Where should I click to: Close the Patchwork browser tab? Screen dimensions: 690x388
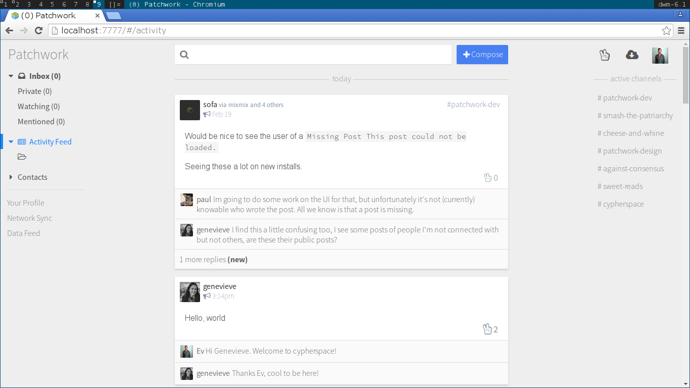97,16
